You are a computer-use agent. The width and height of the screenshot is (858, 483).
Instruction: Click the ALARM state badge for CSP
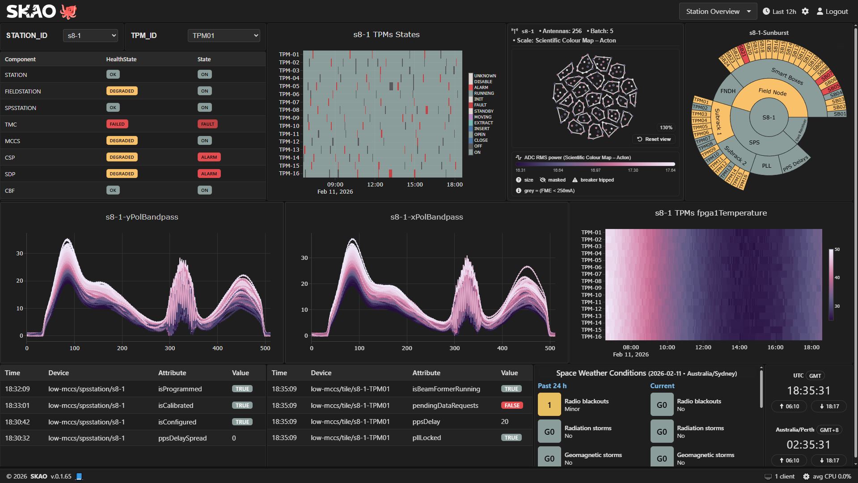(x=209, y=157)
